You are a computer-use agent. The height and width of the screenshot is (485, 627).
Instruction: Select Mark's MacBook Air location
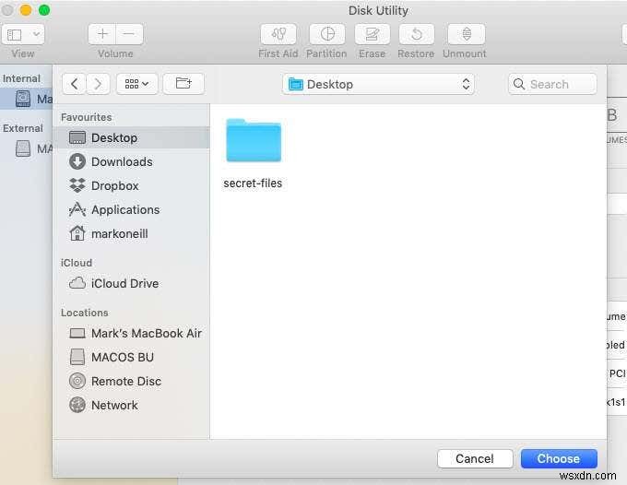[x=131, y=333]
